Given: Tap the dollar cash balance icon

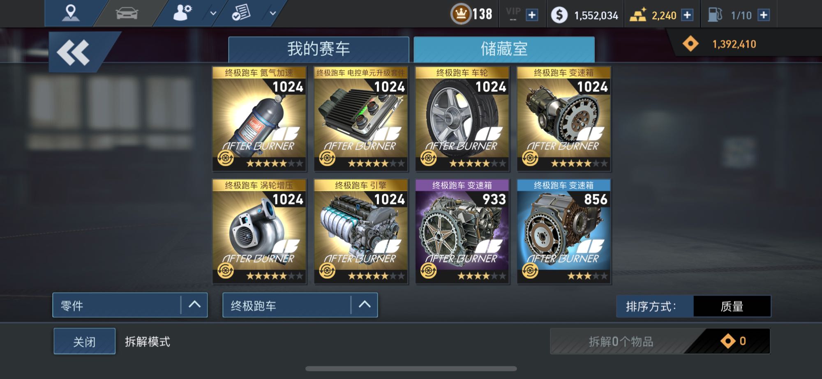Looking at the screenshot, I should [559, 15].
